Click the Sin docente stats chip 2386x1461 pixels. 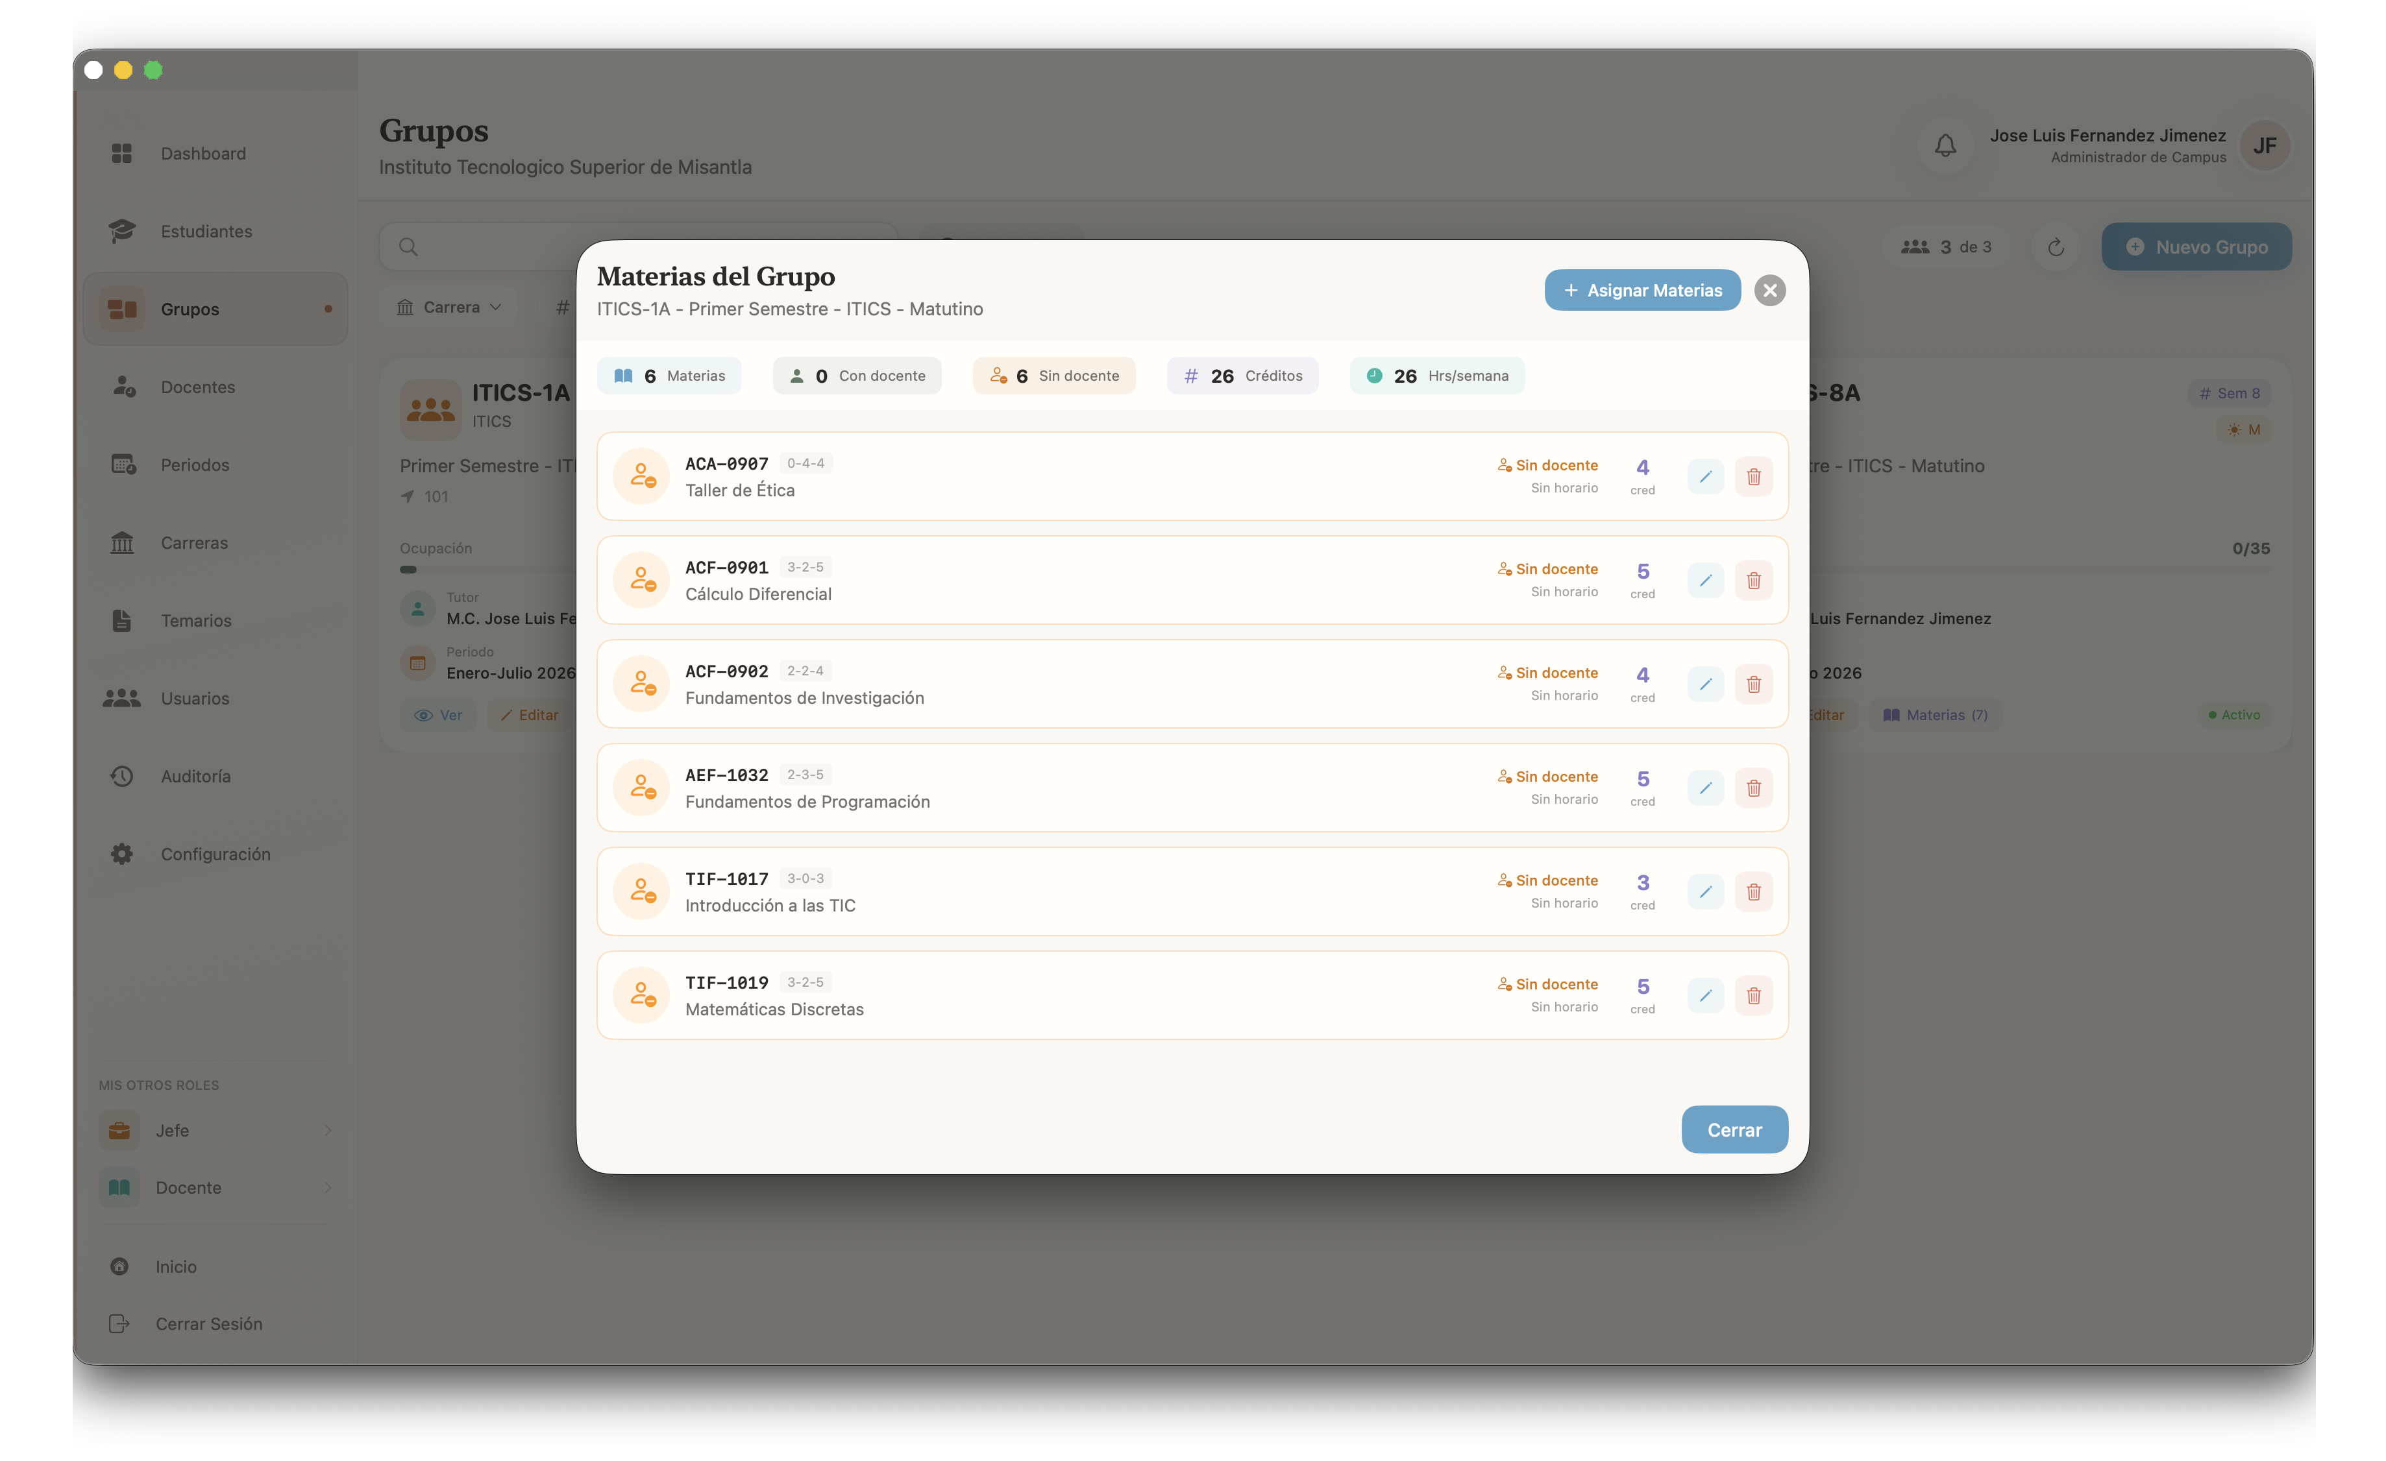coord(1053,376)
